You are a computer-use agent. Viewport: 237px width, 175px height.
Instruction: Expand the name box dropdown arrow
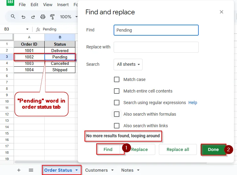click(x=27, y=29)
